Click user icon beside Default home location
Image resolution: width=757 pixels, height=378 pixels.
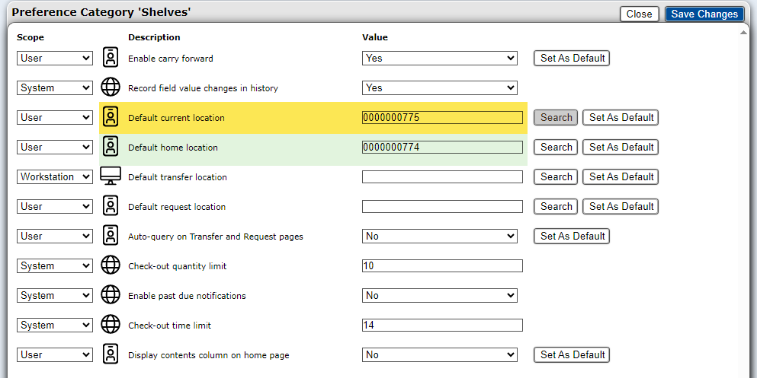coord(111,147)
